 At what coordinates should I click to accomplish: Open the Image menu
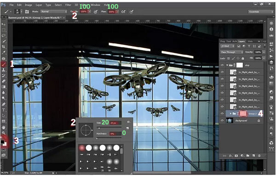tap(29, 5)
